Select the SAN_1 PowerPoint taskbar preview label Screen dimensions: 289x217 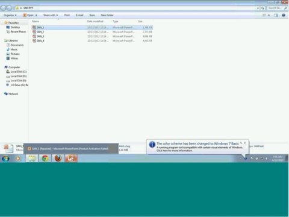(x=70, y=149)
